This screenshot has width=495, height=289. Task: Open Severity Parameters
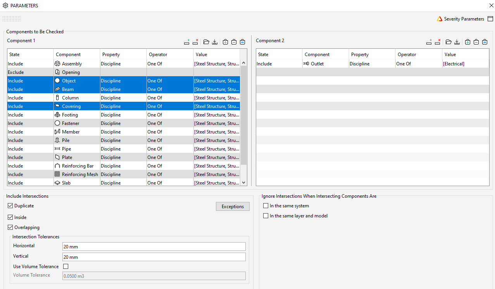point(464,19)
